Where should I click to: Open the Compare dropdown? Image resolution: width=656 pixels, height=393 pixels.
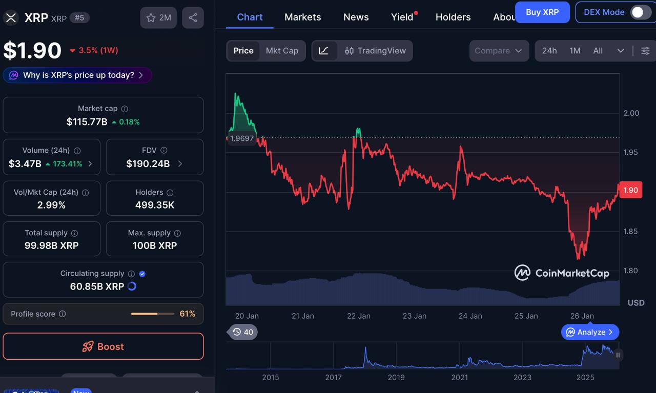coord(499,51)
